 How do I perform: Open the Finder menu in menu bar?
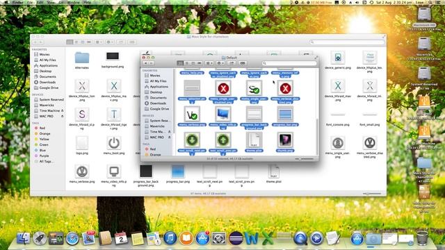point(18,2)
